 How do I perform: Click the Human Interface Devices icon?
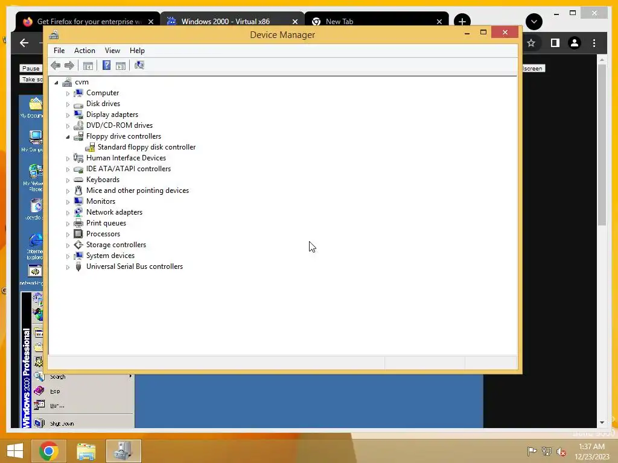click(78, 158)
